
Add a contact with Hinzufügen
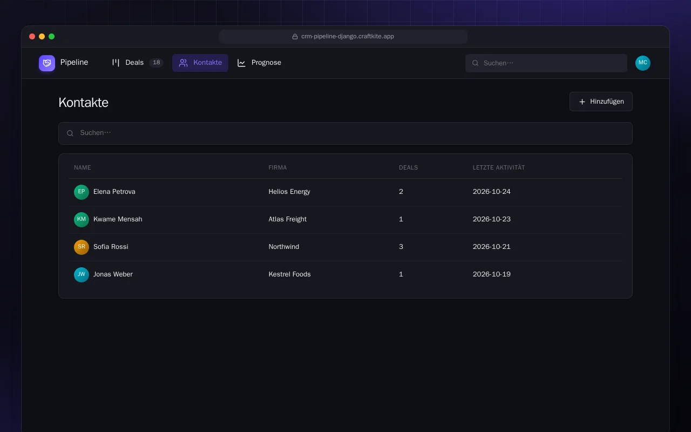pyautogui.click(x=601, y=102)
